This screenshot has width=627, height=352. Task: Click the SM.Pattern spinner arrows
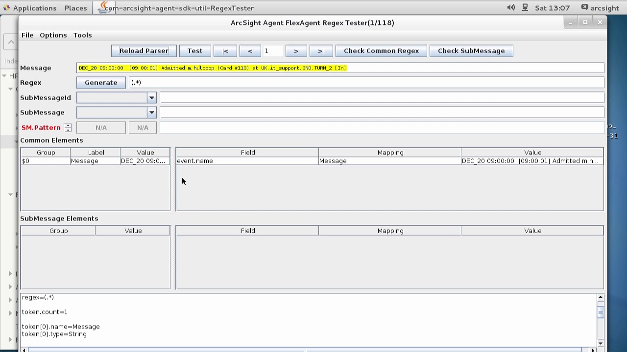coord(68,128)
